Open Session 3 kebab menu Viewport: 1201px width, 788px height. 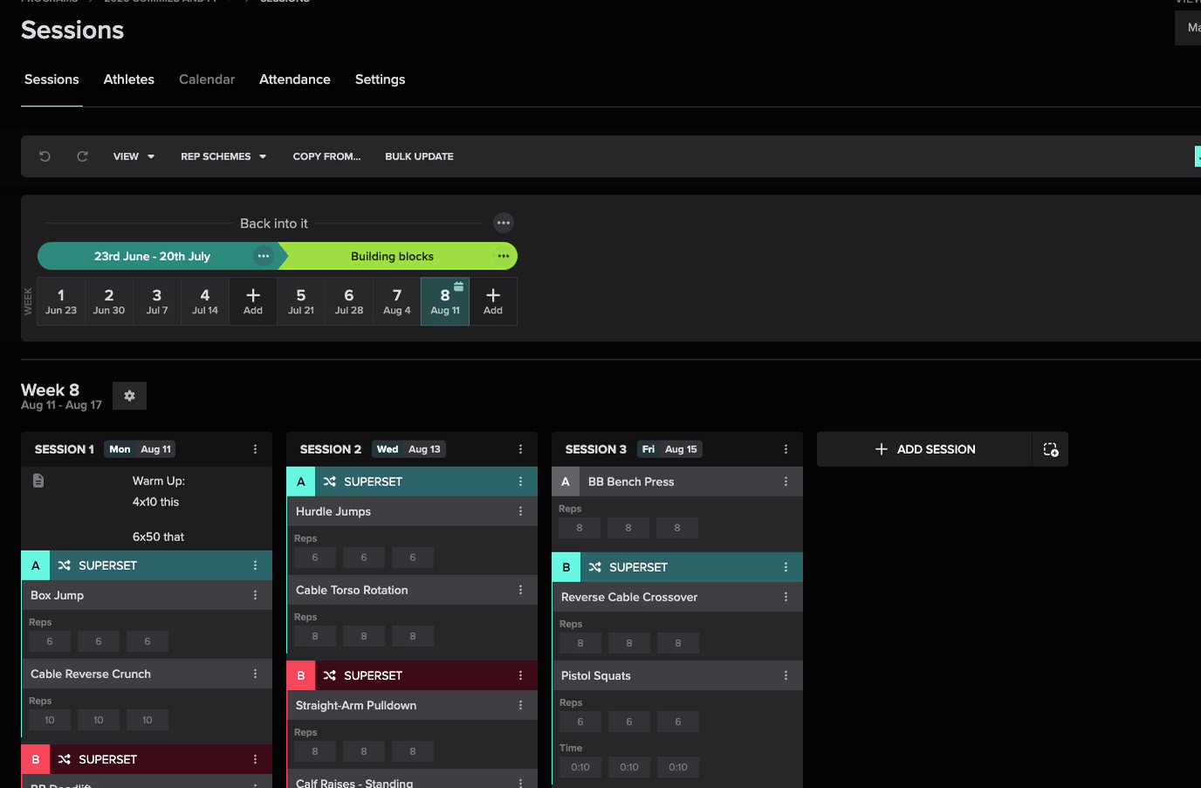click(786, 449)
